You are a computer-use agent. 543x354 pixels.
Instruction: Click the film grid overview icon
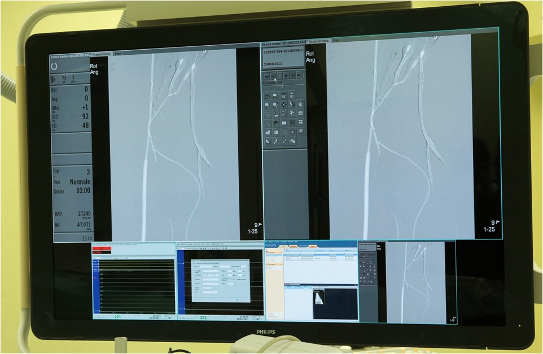pos(284,95)
